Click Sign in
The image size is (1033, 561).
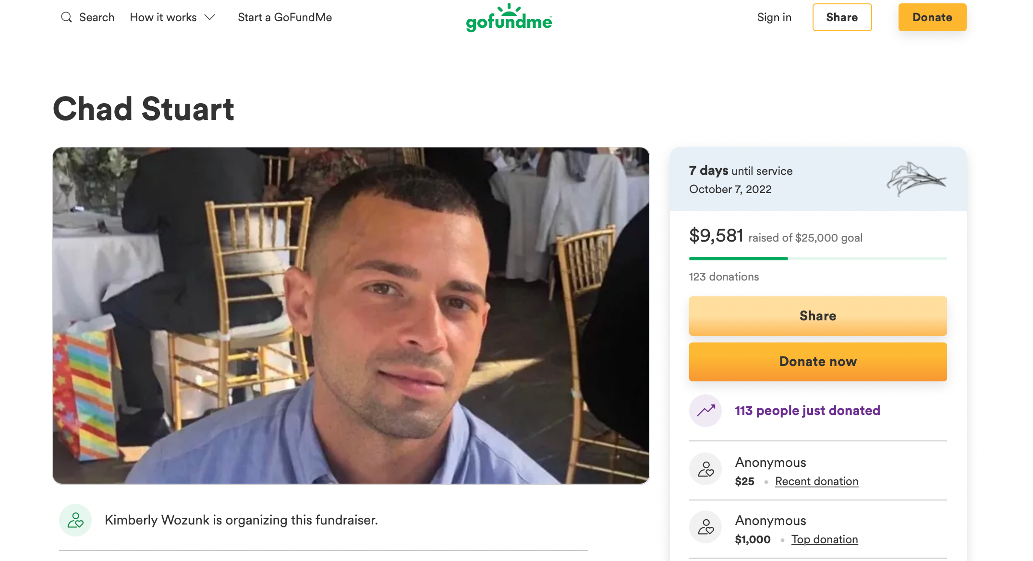pyautogui.click(x=774, y=17)
